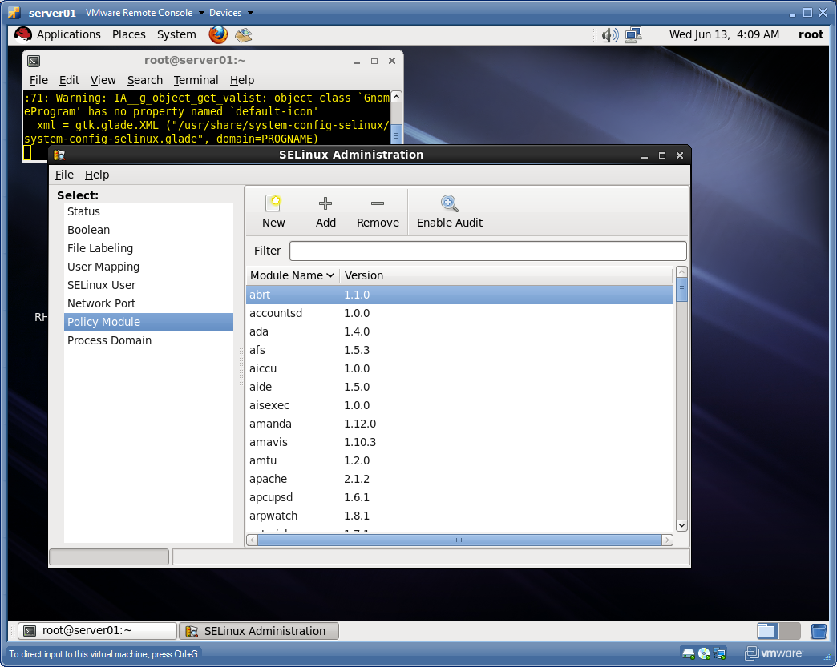Open the Places menu
The image size is (837, 667).
pos(128,34)
